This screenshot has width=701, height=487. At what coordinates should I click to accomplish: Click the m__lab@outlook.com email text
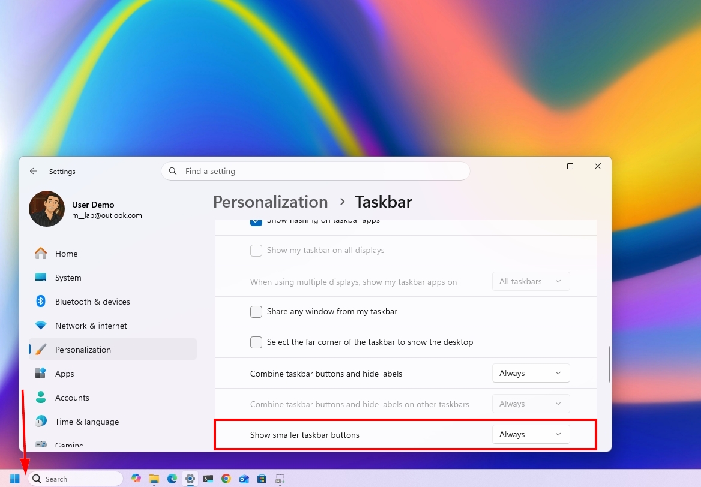pos(107,215)
